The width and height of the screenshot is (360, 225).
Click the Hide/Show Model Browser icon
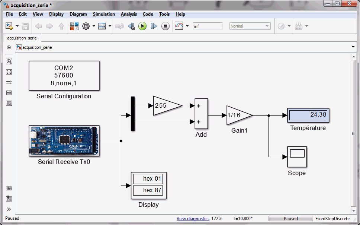click(x=9, y=47)
